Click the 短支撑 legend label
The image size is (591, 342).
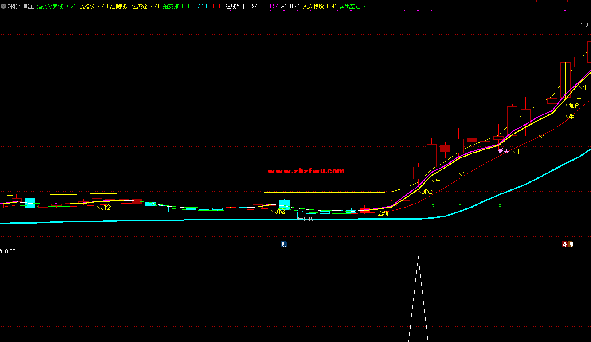(171, 7)
